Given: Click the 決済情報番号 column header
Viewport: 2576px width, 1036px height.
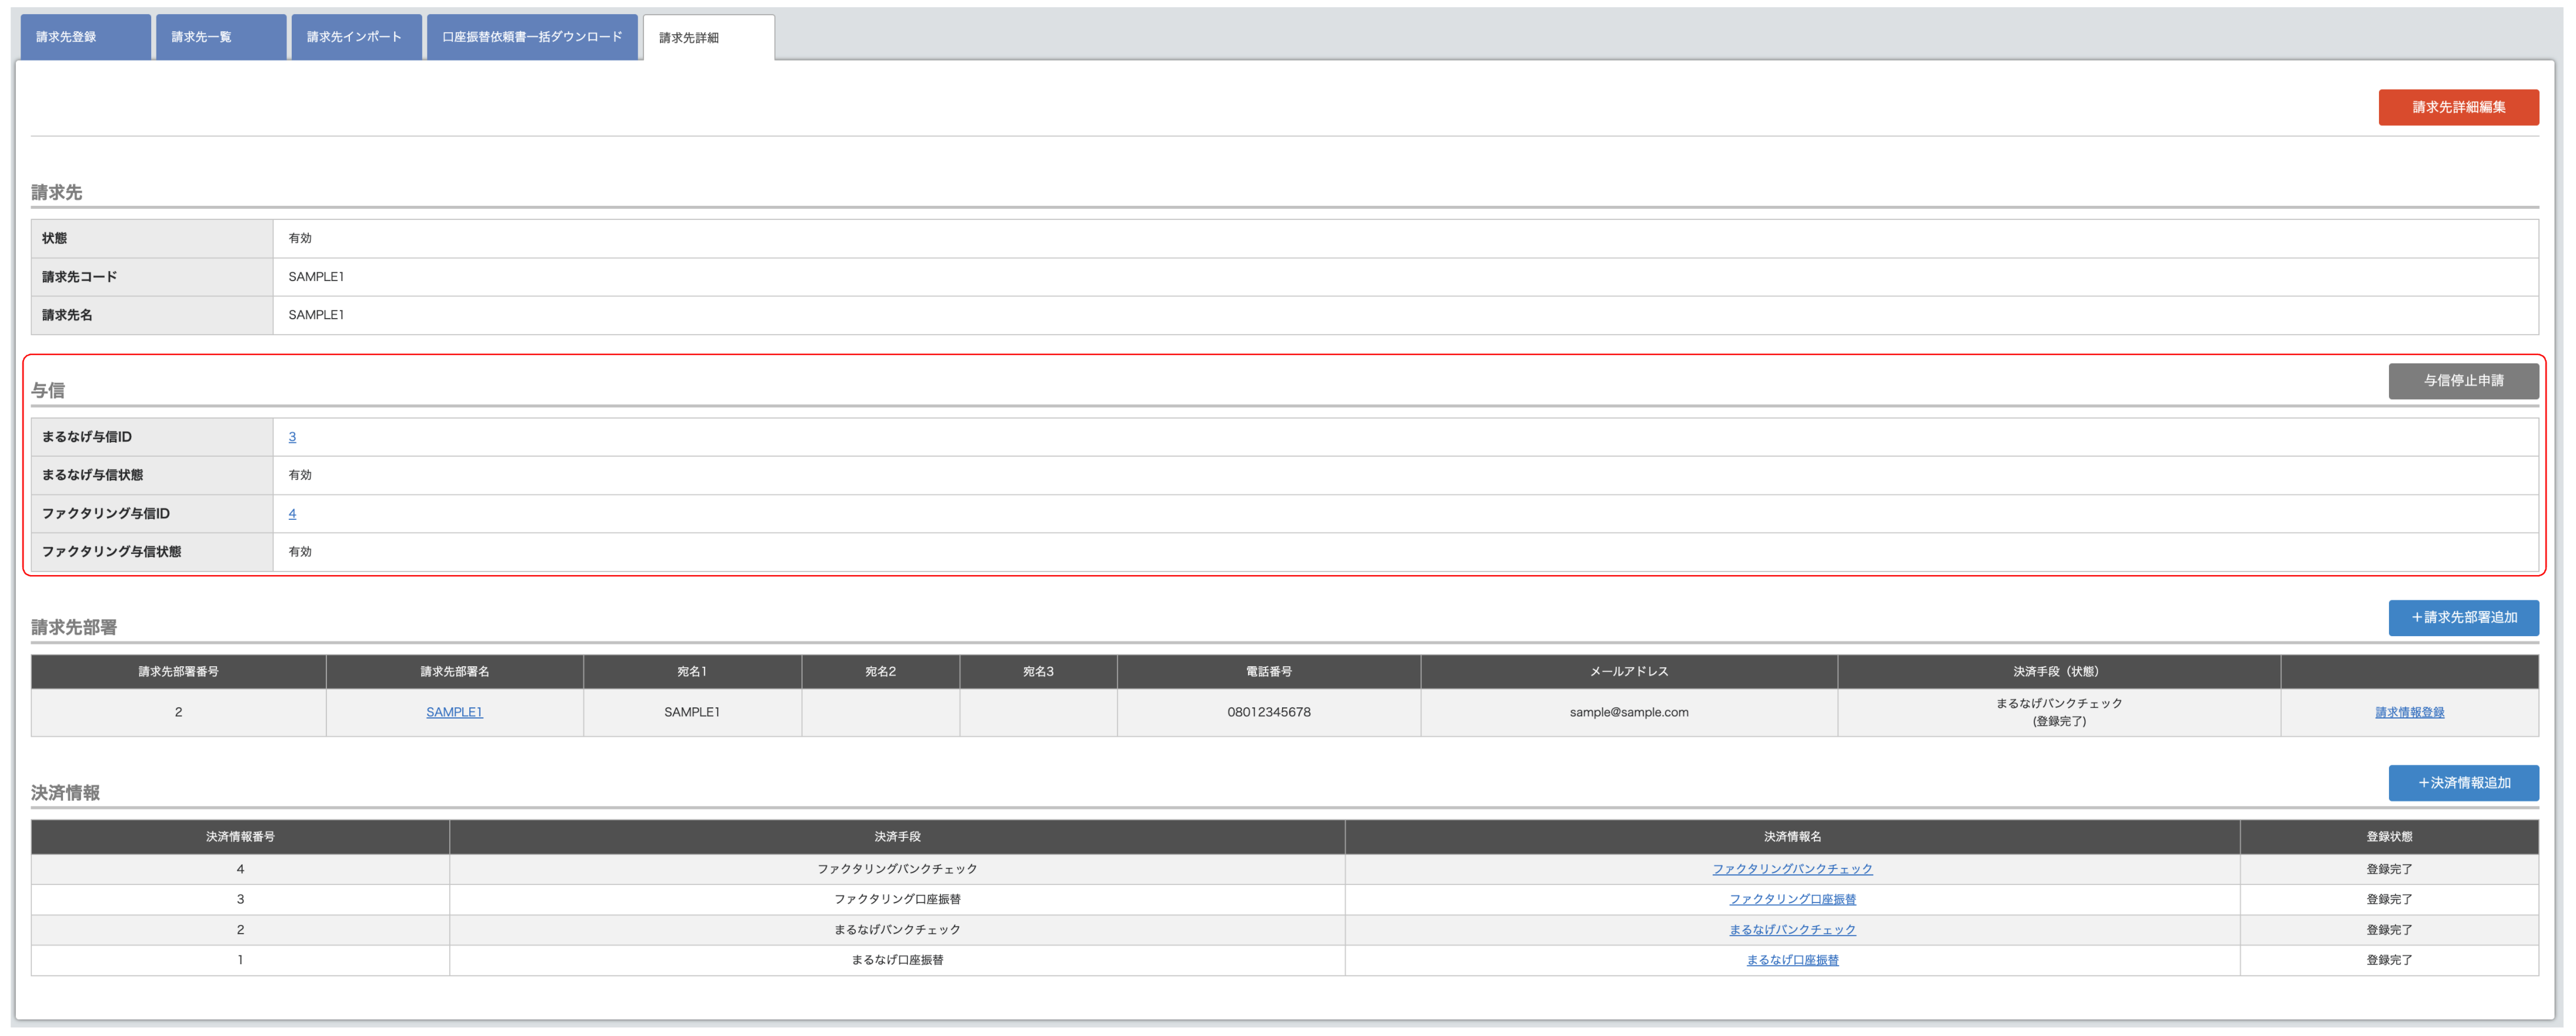Looking at the screenshot, I should (x=240, y=836).
